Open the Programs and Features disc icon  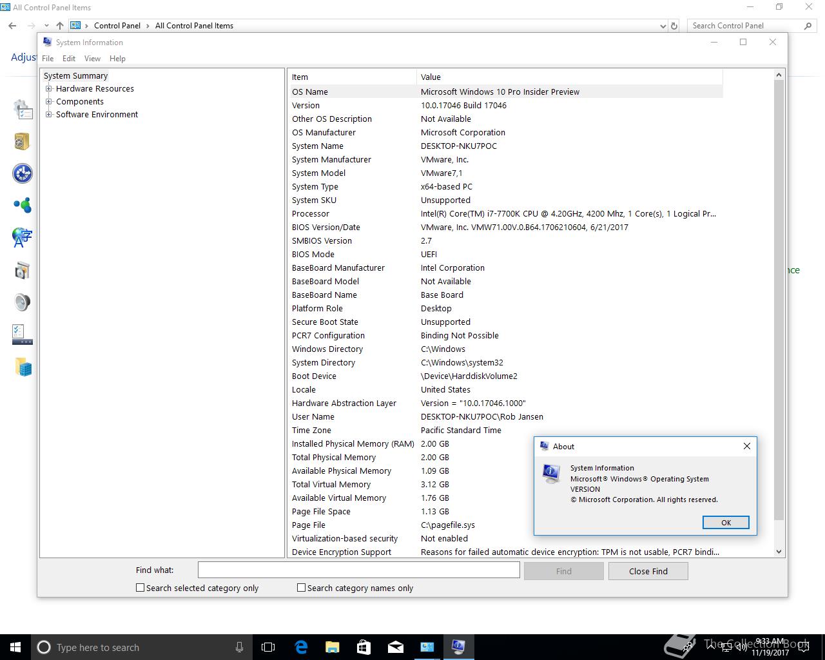click(23, 270)
